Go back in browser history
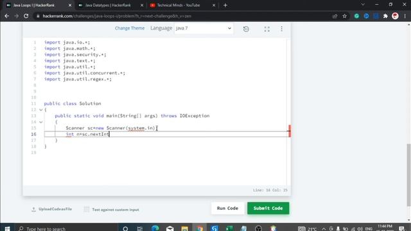 [x=7, y=16]
